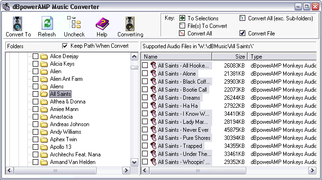Click the Armand Van Helden folder icon
322x180 pixels.
tap(44, 162)
